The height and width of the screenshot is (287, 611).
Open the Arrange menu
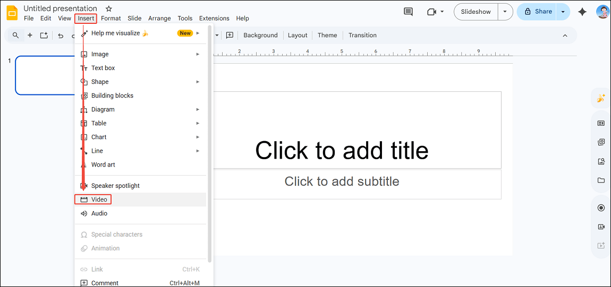tap(159, 18)
